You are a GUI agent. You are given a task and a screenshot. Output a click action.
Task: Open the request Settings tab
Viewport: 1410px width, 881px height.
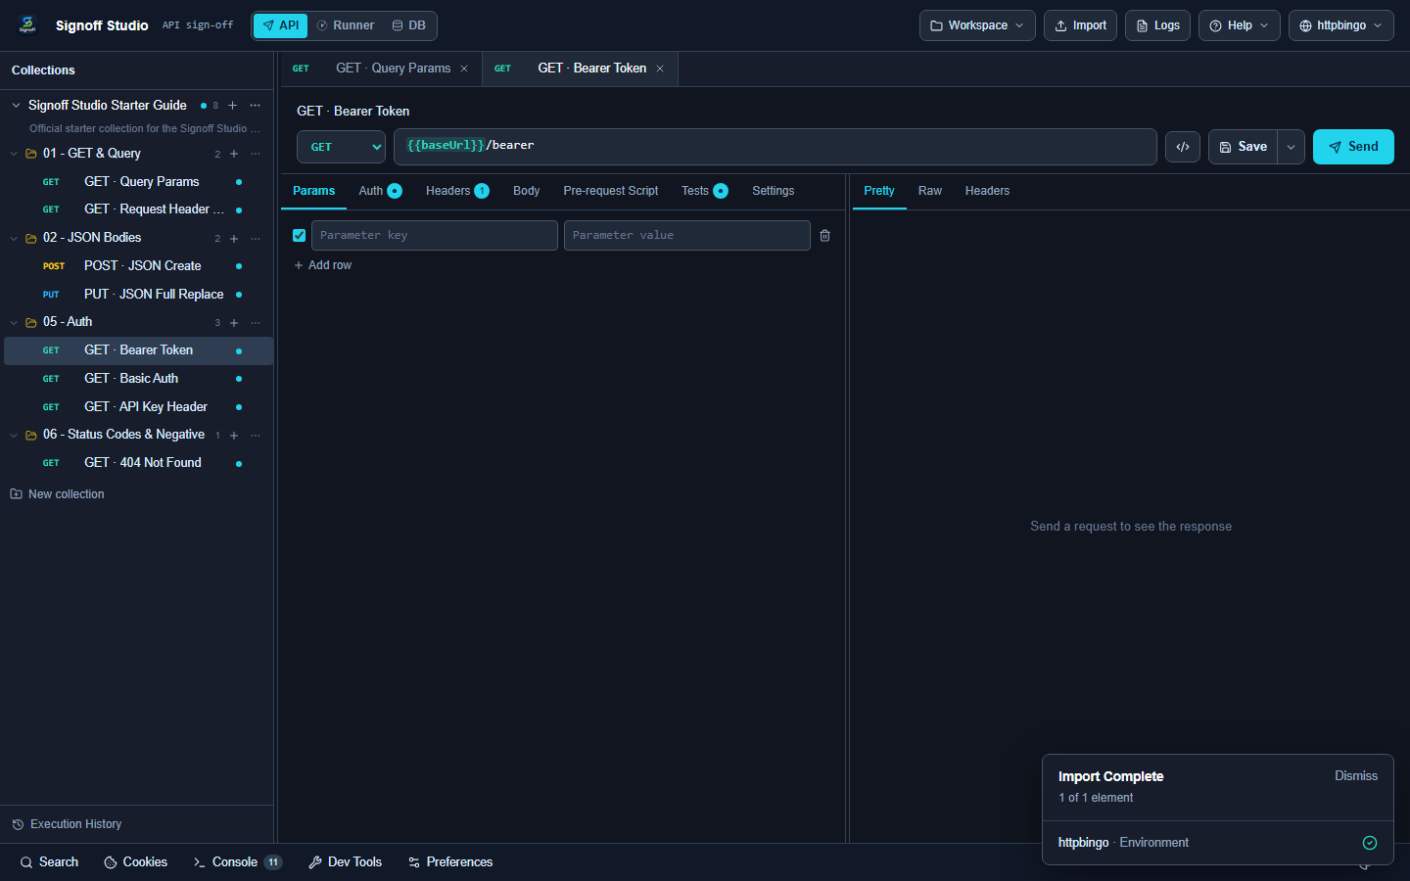click(773, 191)
